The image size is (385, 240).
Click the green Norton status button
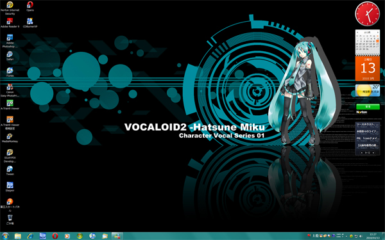368,107
